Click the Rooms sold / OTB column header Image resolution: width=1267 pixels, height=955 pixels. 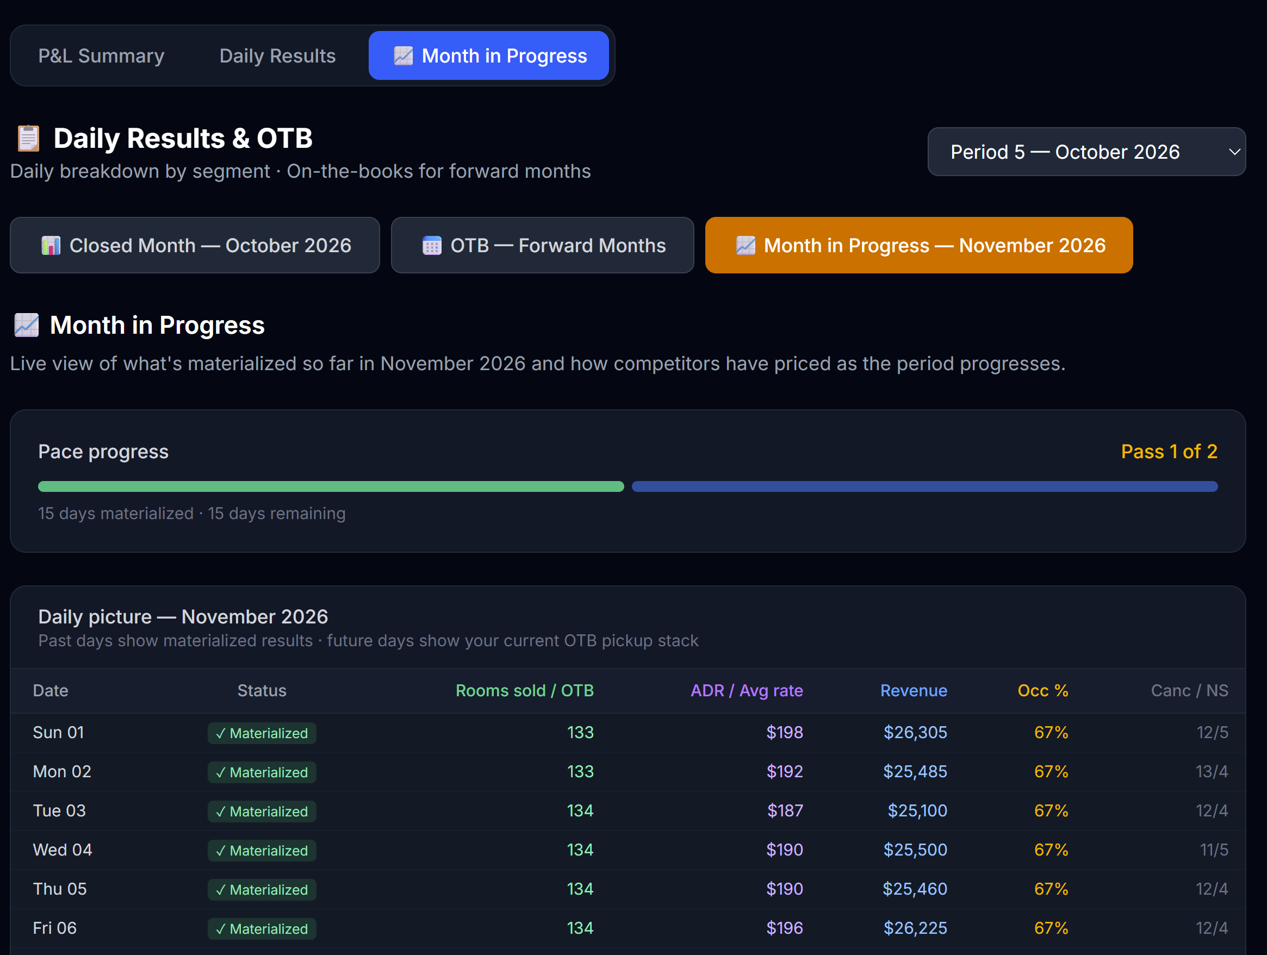[525, 690]
